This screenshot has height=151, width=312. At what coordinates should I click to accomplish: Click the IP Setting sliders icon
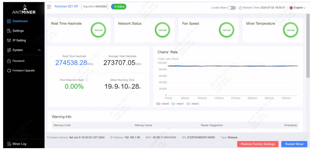pyautogui.click(x=9, y=40)
